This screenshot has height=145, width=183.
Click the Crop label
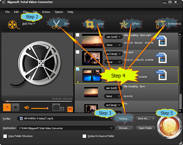101,24
